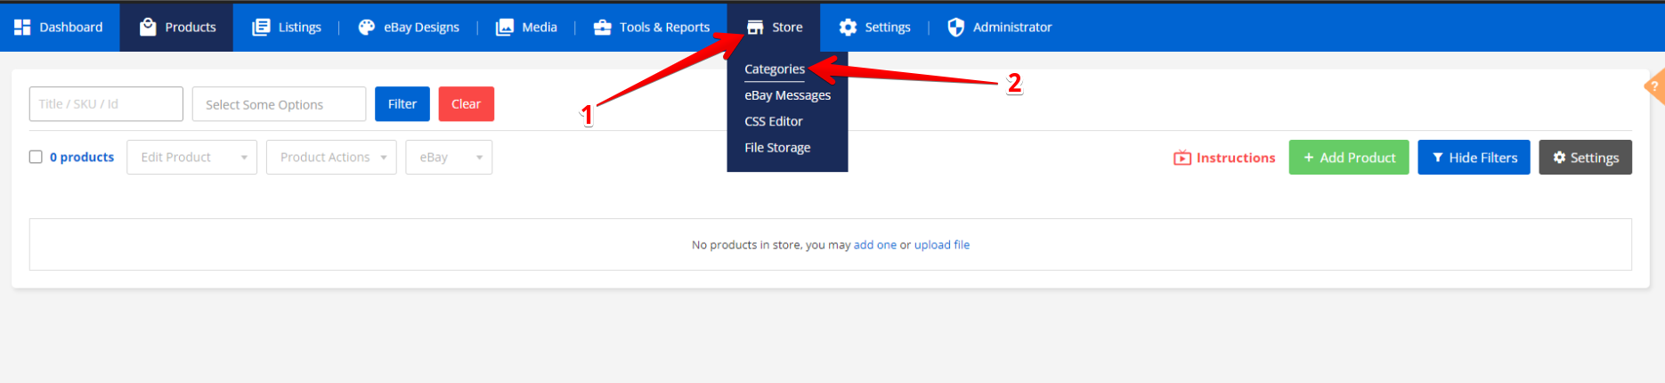Open the Product Actions dropdown
This screenshot has height=383, width=1665.
331,158
